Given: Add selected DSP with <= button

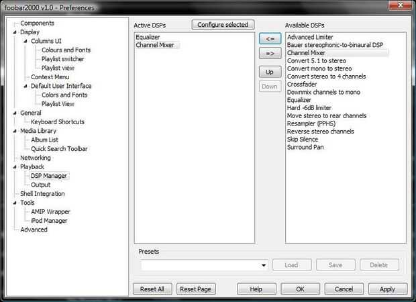Looking at the screenshot, I should 270,39.
